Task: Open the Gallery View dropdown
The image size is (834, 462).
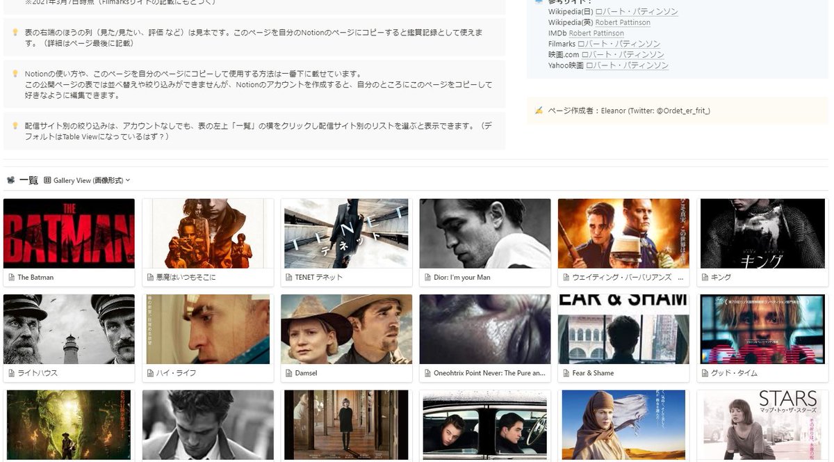Action: click(x=87, y=180)
